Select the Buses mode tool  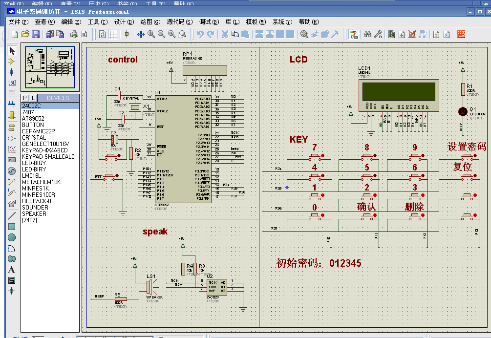[x=12, y=104]
